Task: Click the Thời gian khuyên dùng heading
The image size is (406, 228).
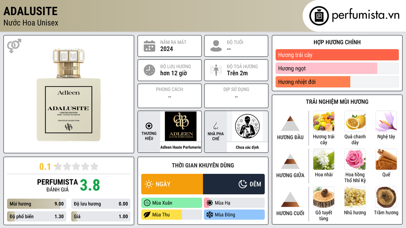Action: pos(203,165)
